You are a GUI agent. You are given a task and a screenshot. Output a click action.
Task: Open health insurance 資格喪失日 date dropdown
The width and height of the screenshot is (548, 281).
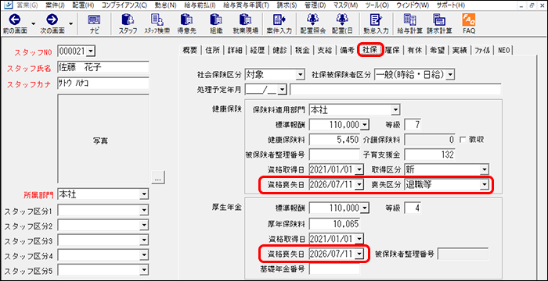(360, 185)
